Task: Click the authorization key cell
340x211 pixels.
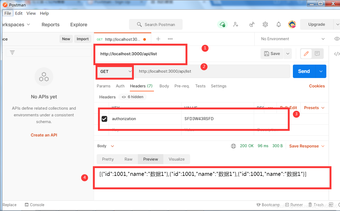Action: pyautogui.click(x=145, y=119)
